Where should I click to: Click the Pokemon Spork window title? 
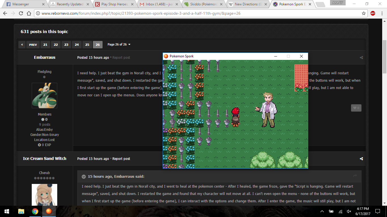pyautogui.click(x=182, y=56)
